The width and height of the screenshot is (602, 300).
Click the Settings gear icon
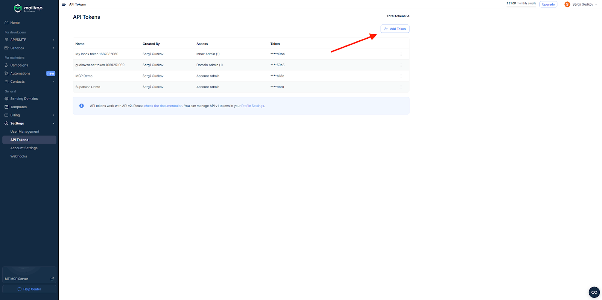[6, 123]
